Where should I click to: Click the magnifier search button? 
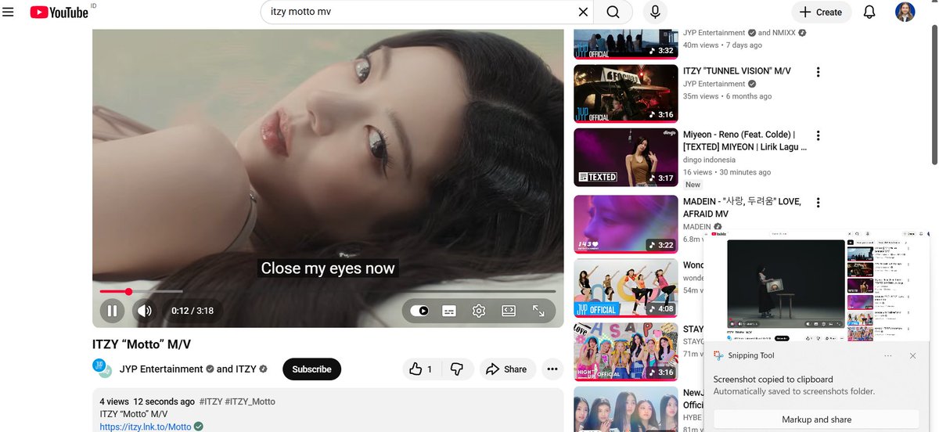613,12
